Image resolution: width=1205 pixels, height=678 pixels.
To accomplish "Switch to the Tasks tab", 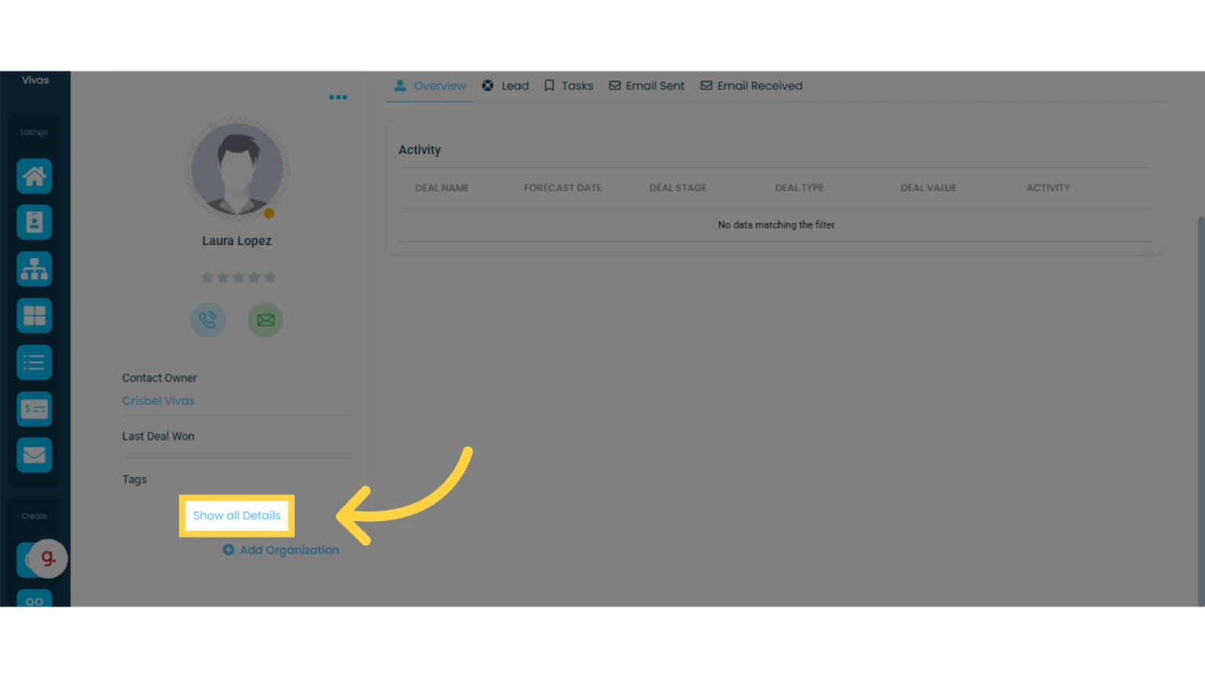I will (569, 86).
